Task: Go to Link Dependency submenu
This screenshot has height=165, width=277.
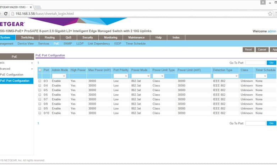Action: coord(99,43)
